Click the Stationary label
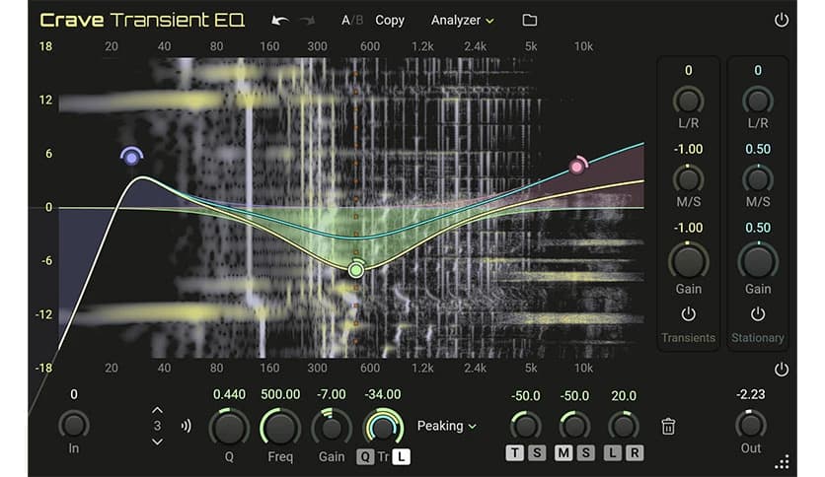This screenshot has height=477, width=825. point(758,338)
